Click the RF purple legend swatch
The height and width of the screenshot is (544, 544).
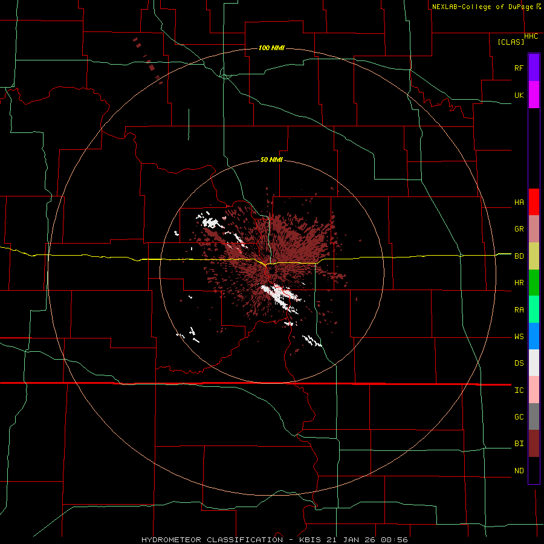(534, 68)
